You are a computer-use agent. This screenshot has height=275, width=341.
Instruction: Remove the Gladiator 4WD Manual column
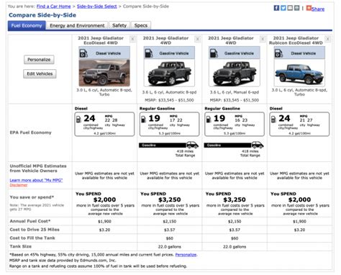[x=263, y=39]
